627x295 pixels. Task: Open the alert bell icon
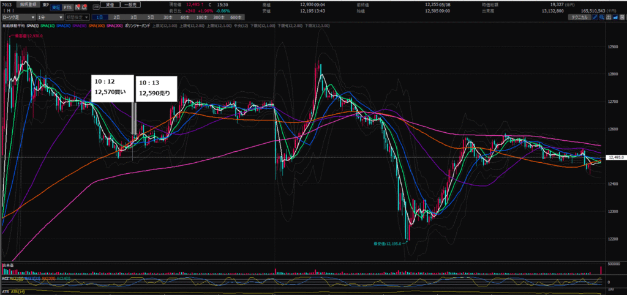click(84, 7)
